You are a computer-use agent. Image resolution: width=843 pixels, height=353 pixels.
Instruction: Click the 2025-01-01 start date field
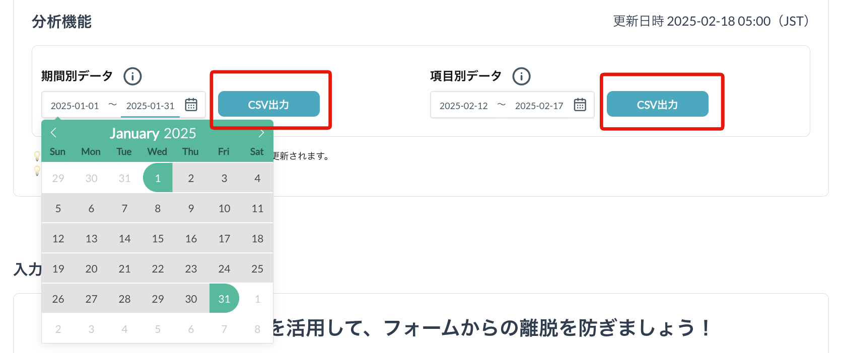coord(75,106)
